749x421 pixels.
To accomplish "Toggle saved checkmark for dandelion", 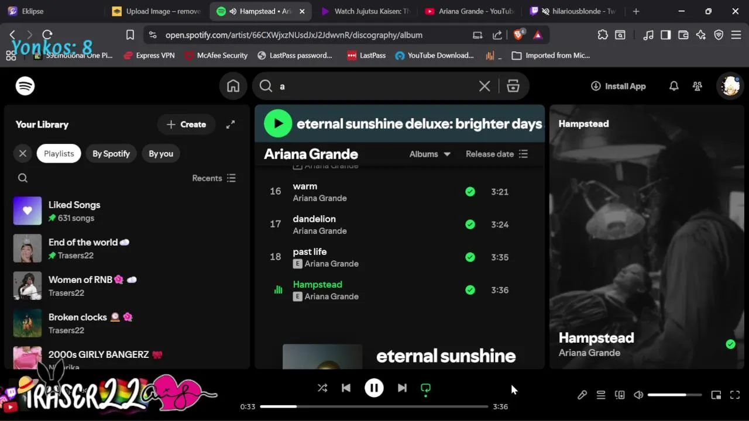I will pyautogui.click(x=470, y=225).
